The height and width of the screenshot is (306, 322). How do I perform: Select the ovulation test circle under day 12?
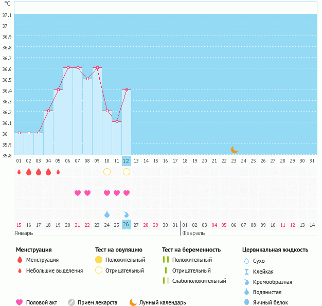click(127, 172)
